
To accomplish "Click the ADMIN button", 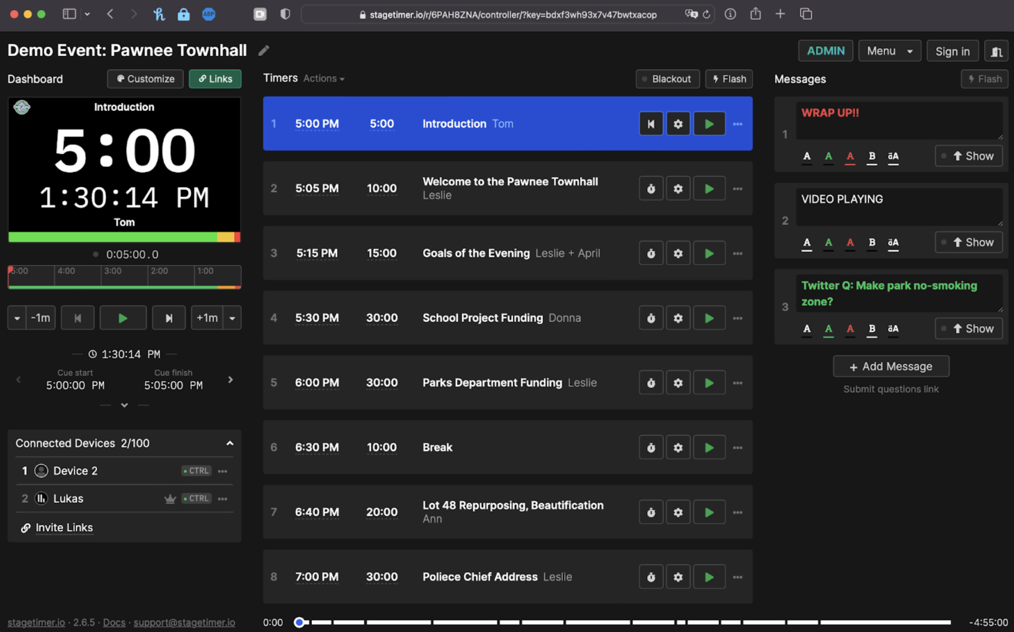I will [825, 51].
